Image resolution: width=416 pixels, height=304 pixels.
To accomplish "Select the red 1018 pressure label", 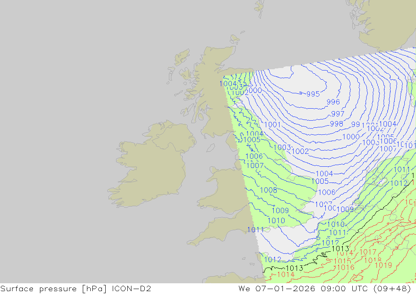I will (x=373, y=260).
